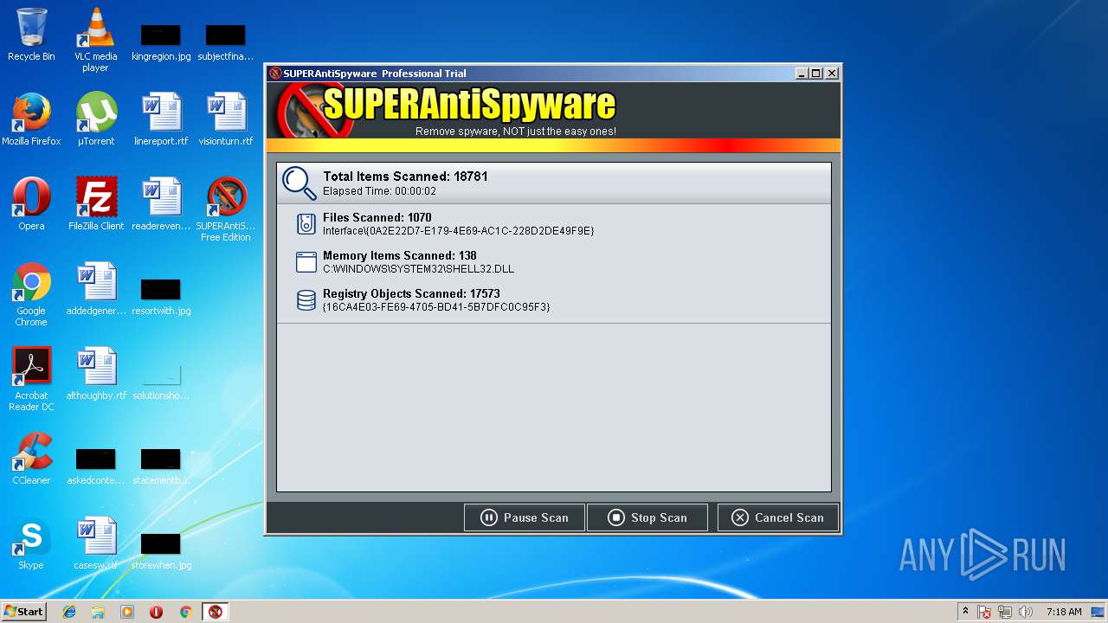The image size is (1108, 623).
Task: Launch Opera from the taskbar
Action: pyautogui.click(x=157, y=612)
